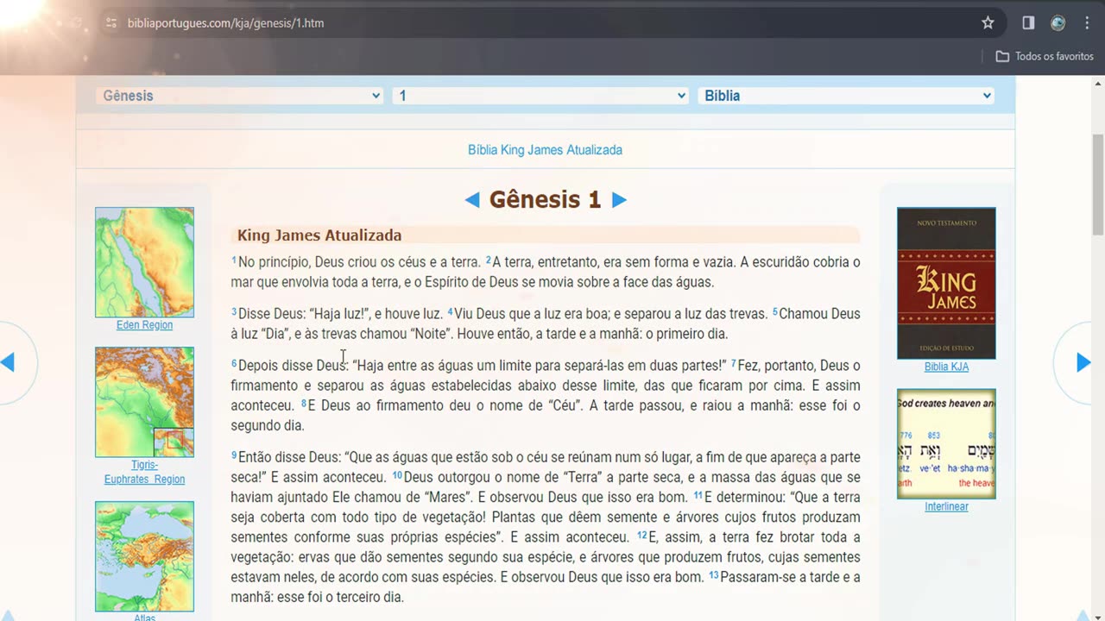This screenshot has height=621, width=1105.
Task: Click verse number 3 link
Action: coord(234,311)
